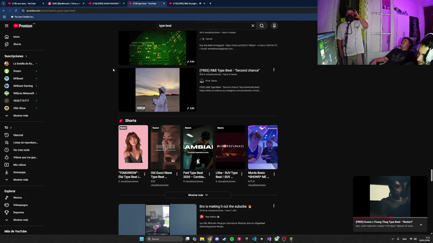
Task: Seek on the miniplayer red progress bar
Action: (x=390, y=218)
